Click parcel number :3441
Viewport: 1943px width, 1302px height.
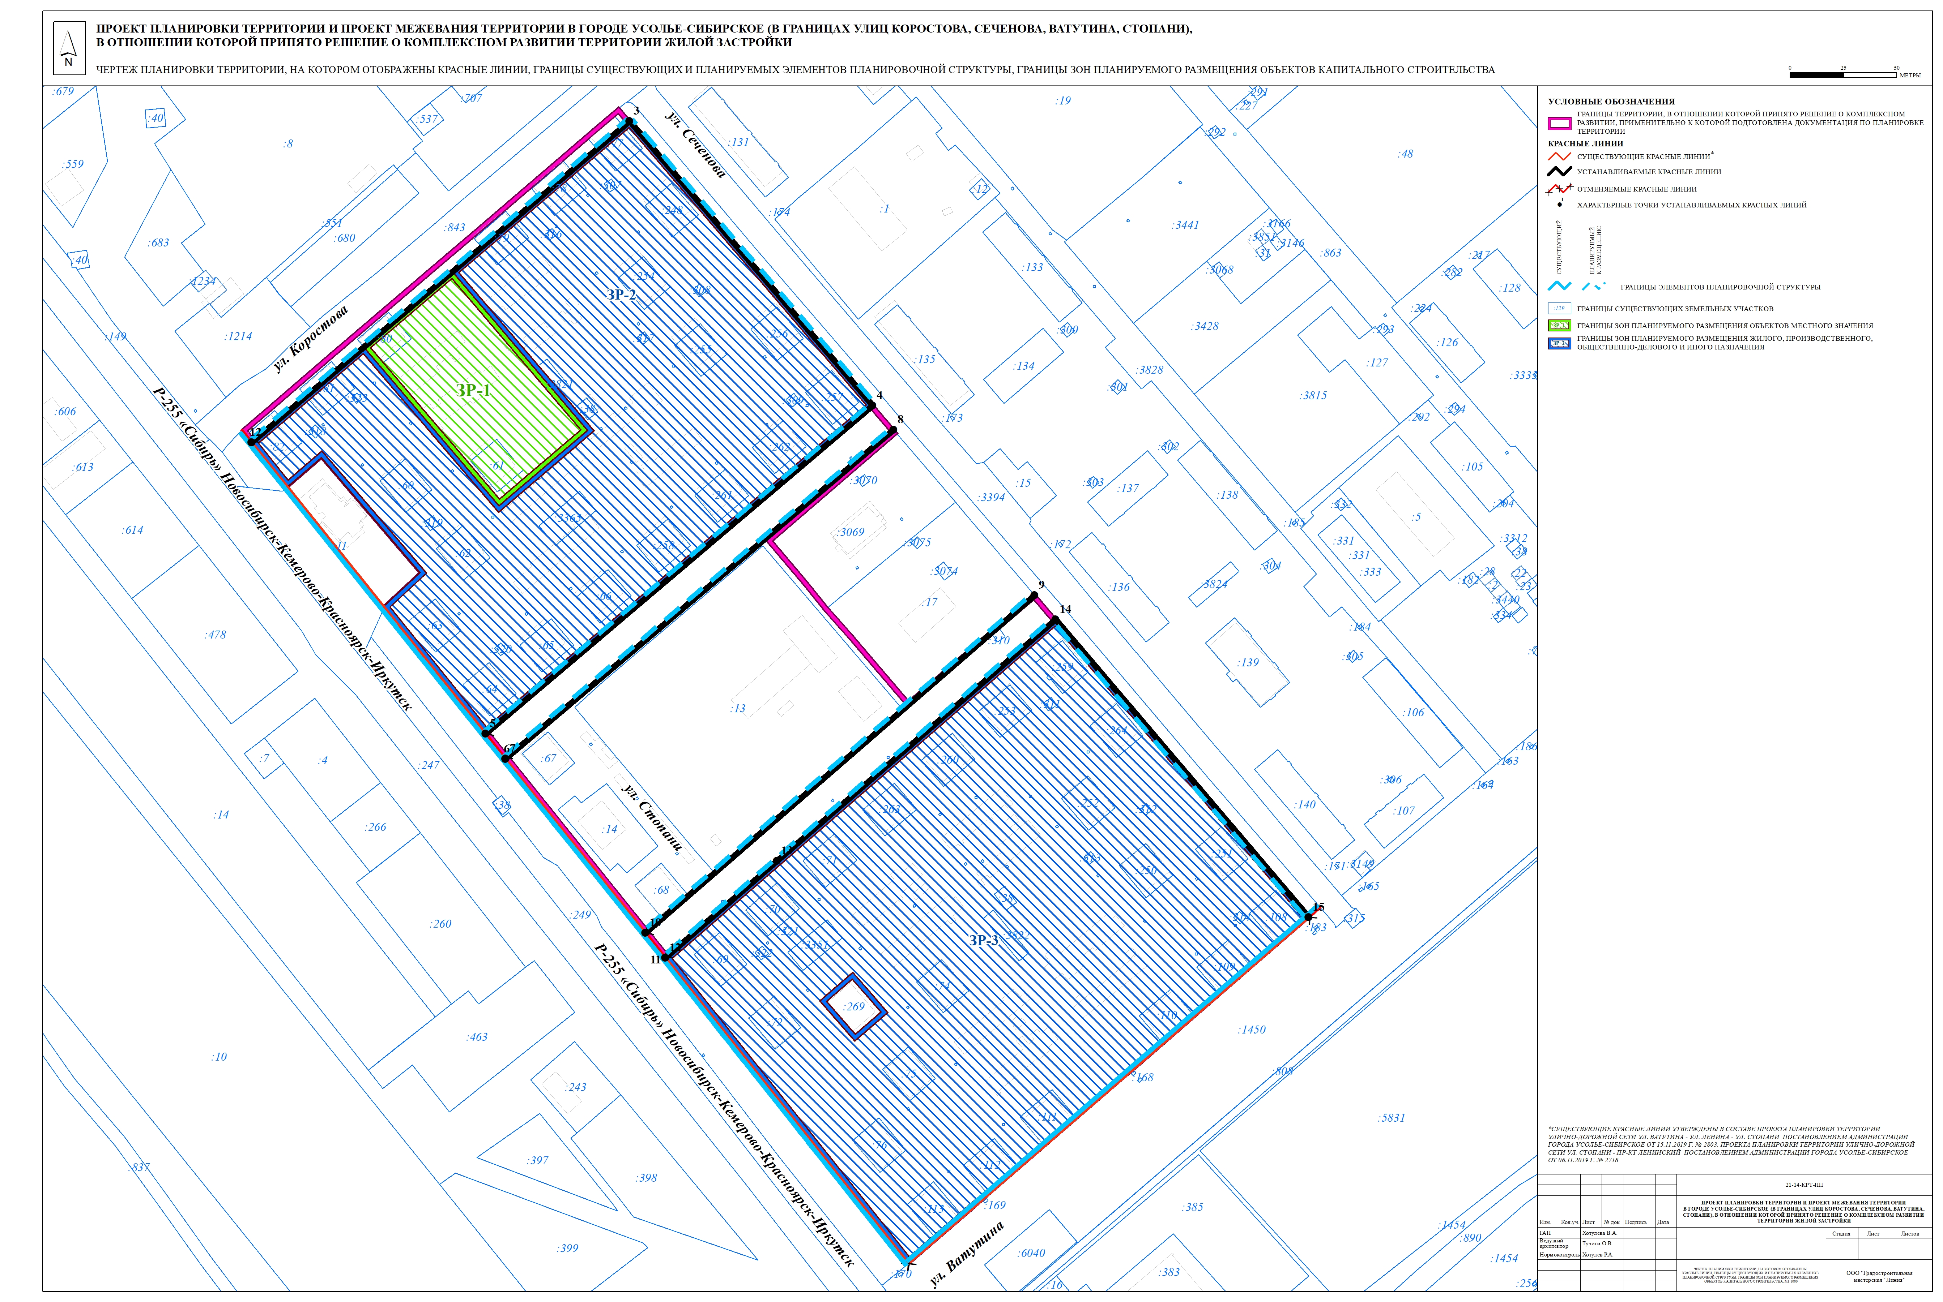1185,225
